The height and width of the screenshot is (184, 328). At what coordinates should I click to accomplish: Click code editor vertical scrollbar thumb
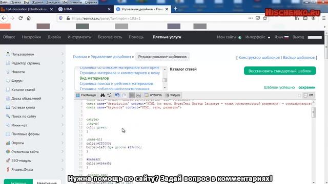pyautogui.click(x=313, y=112)
